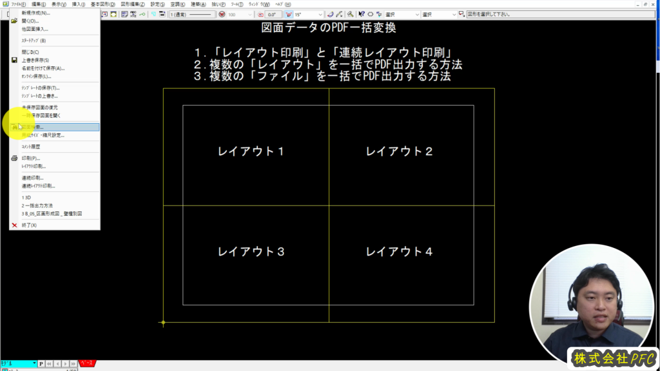This screenshot has width=660, height=371.
Task: Select 連続レイアウト印刷 menu entry
Action: [38, 185]
